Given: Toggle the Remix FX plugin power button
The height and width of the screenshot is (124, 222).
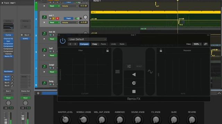Looking at the screenshot, I should tap(62, 41).
